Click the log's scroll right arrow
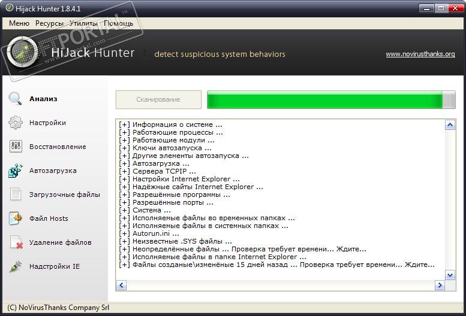 (440, 285)
